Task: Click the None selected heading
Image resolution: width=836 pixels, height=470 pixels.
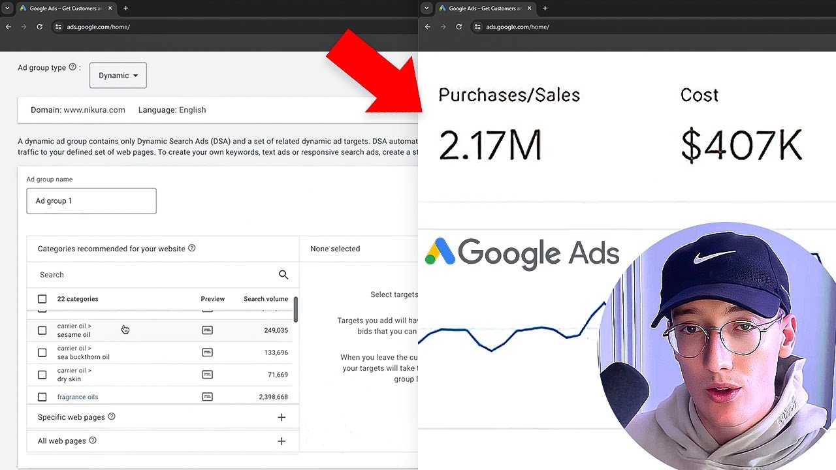Action: (x=335, y=249)
